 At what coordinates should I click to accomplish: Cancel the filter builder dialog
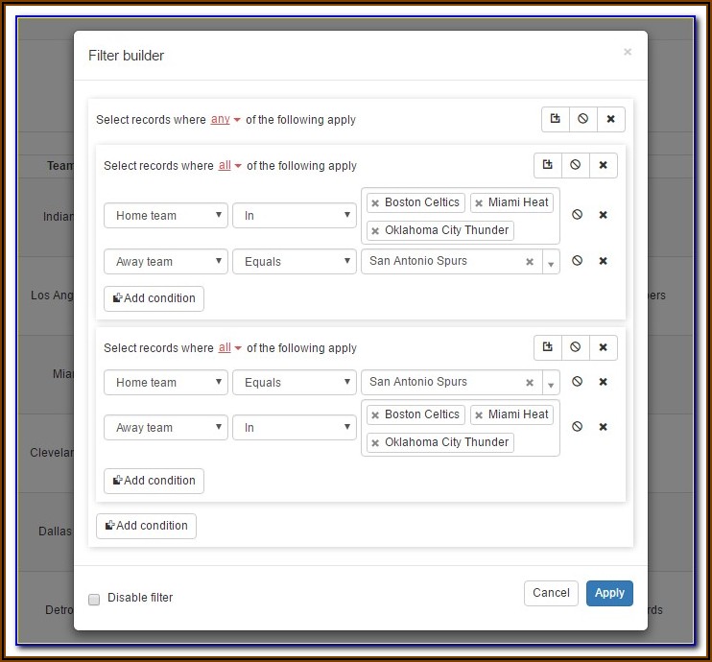coord(551,593)
